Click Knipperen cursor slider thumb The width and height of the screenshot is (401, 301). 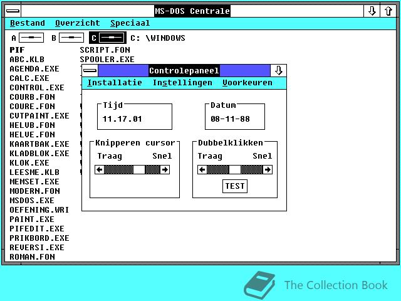(x=139, y=169)
